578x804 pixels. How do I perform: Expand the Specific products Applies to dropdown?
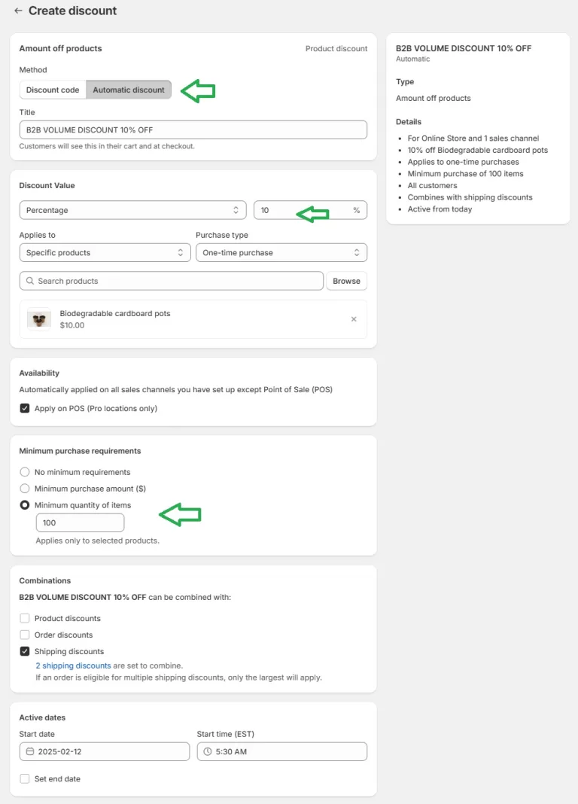(105, 252)
